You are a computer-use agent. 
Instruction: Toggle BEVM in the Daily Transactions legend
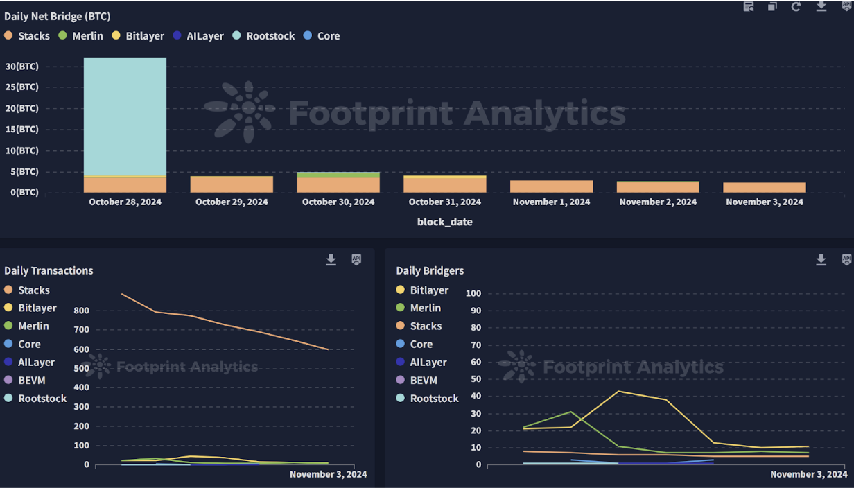(26, 380)
